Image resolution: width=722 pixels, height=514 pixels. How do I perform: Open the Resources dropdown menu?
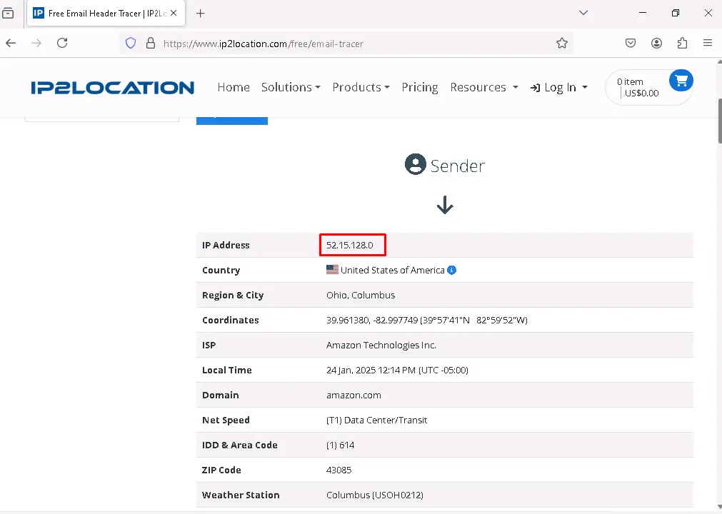pos(483,87)
